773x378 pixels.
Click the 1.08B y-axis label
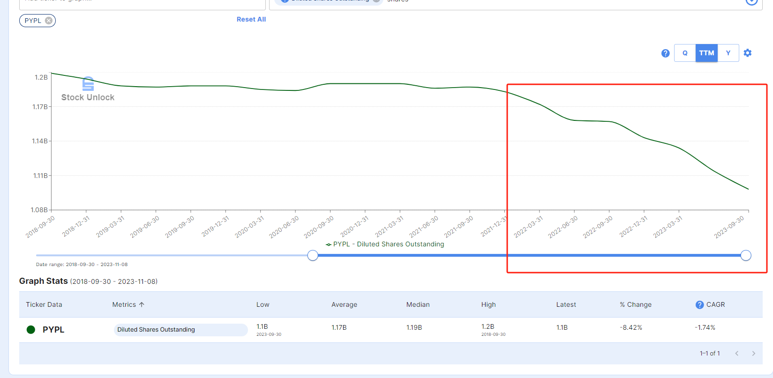point(39,210)
